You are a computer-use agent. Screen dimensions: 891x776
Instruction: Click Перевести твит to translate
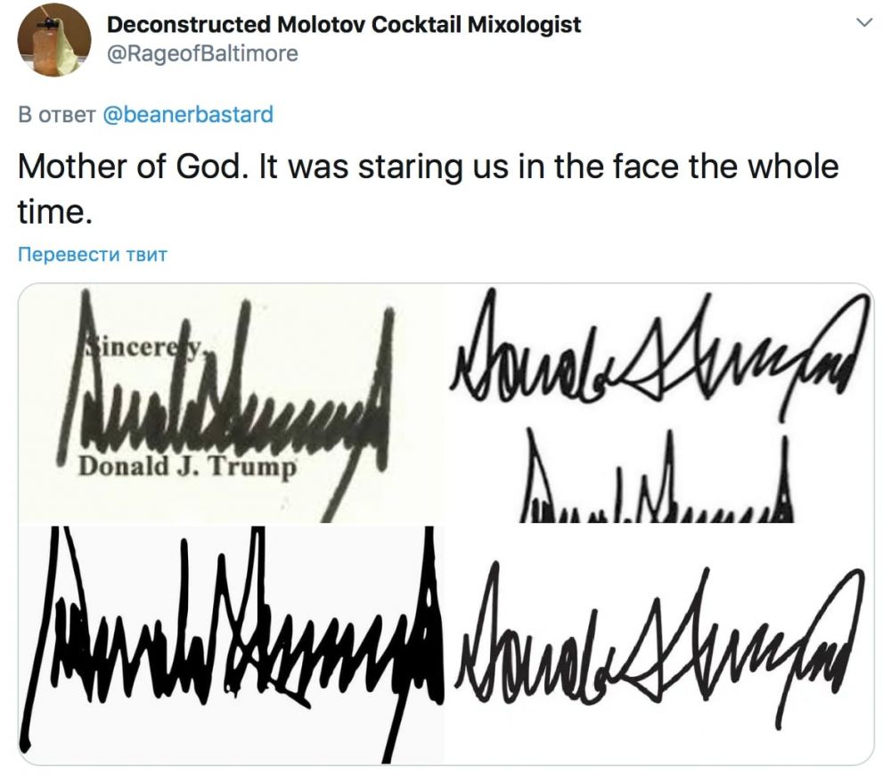coord(93,254)
